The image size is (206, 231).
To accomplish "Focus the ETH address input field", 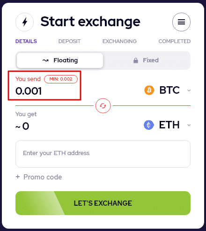I will click(x=103, y=154).
